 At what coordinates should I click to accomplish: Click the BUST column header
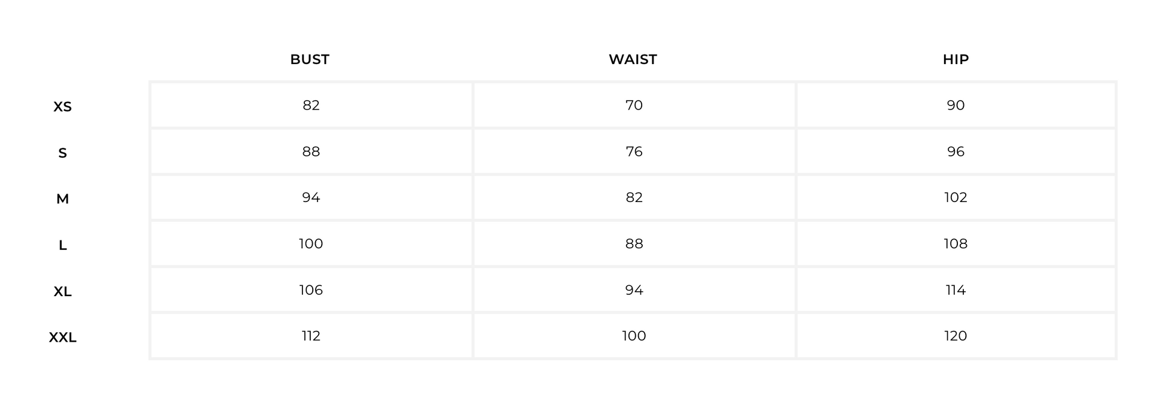(x=310, y=59)
